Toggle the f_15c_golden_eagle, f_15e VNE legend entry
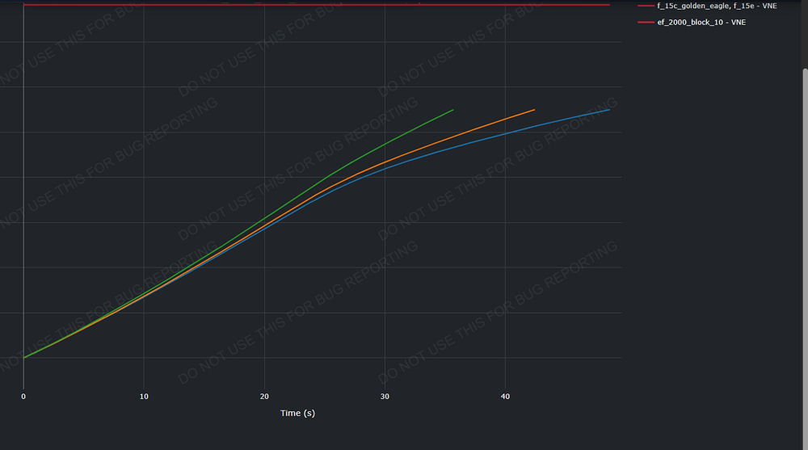The image size is (808, 450). [707, 6]
